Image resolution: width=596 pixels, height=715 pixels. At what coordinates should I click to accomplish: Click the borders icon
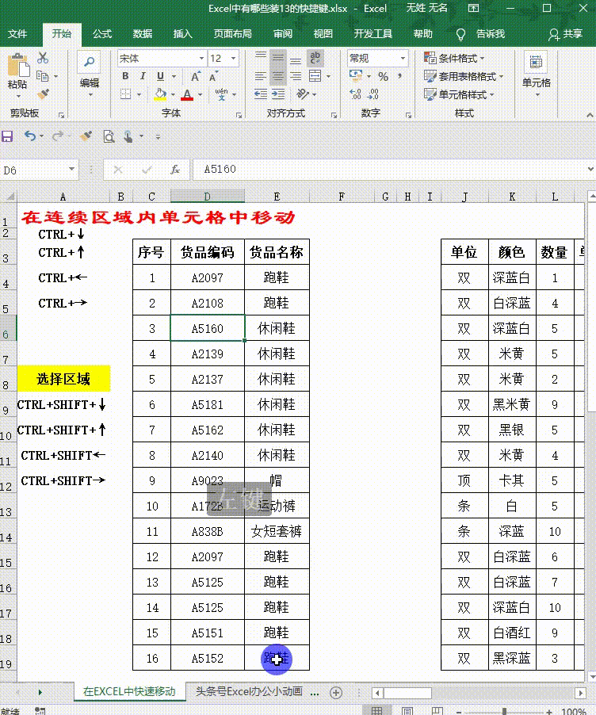(x=125, y=94)
